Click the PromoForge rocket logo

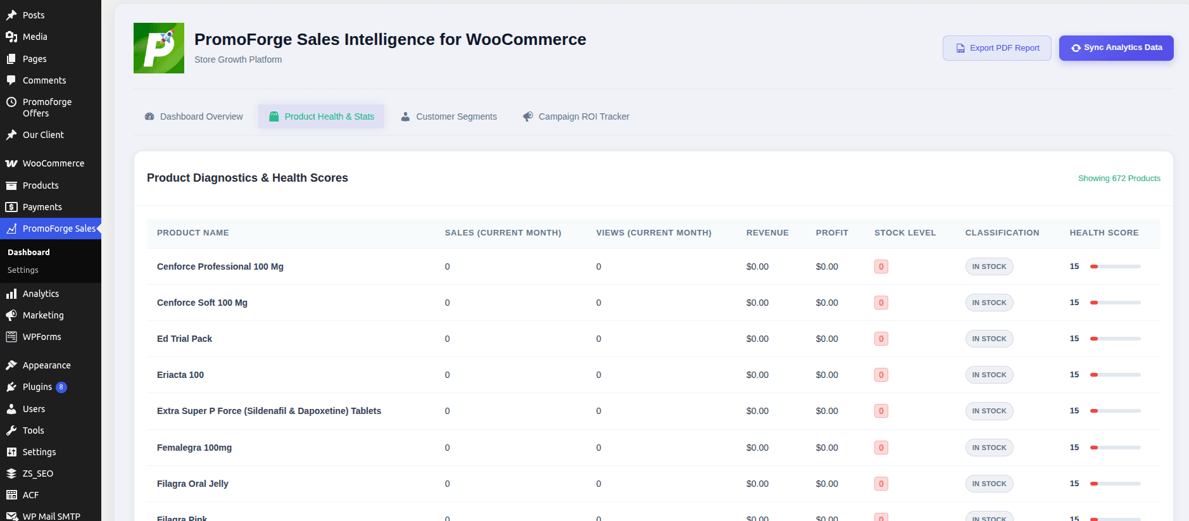coord(159,48)
